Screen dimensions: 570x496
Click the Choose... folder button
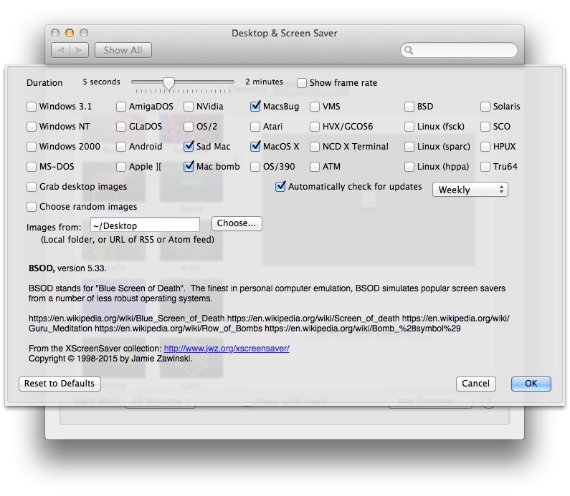coord(237,223)
